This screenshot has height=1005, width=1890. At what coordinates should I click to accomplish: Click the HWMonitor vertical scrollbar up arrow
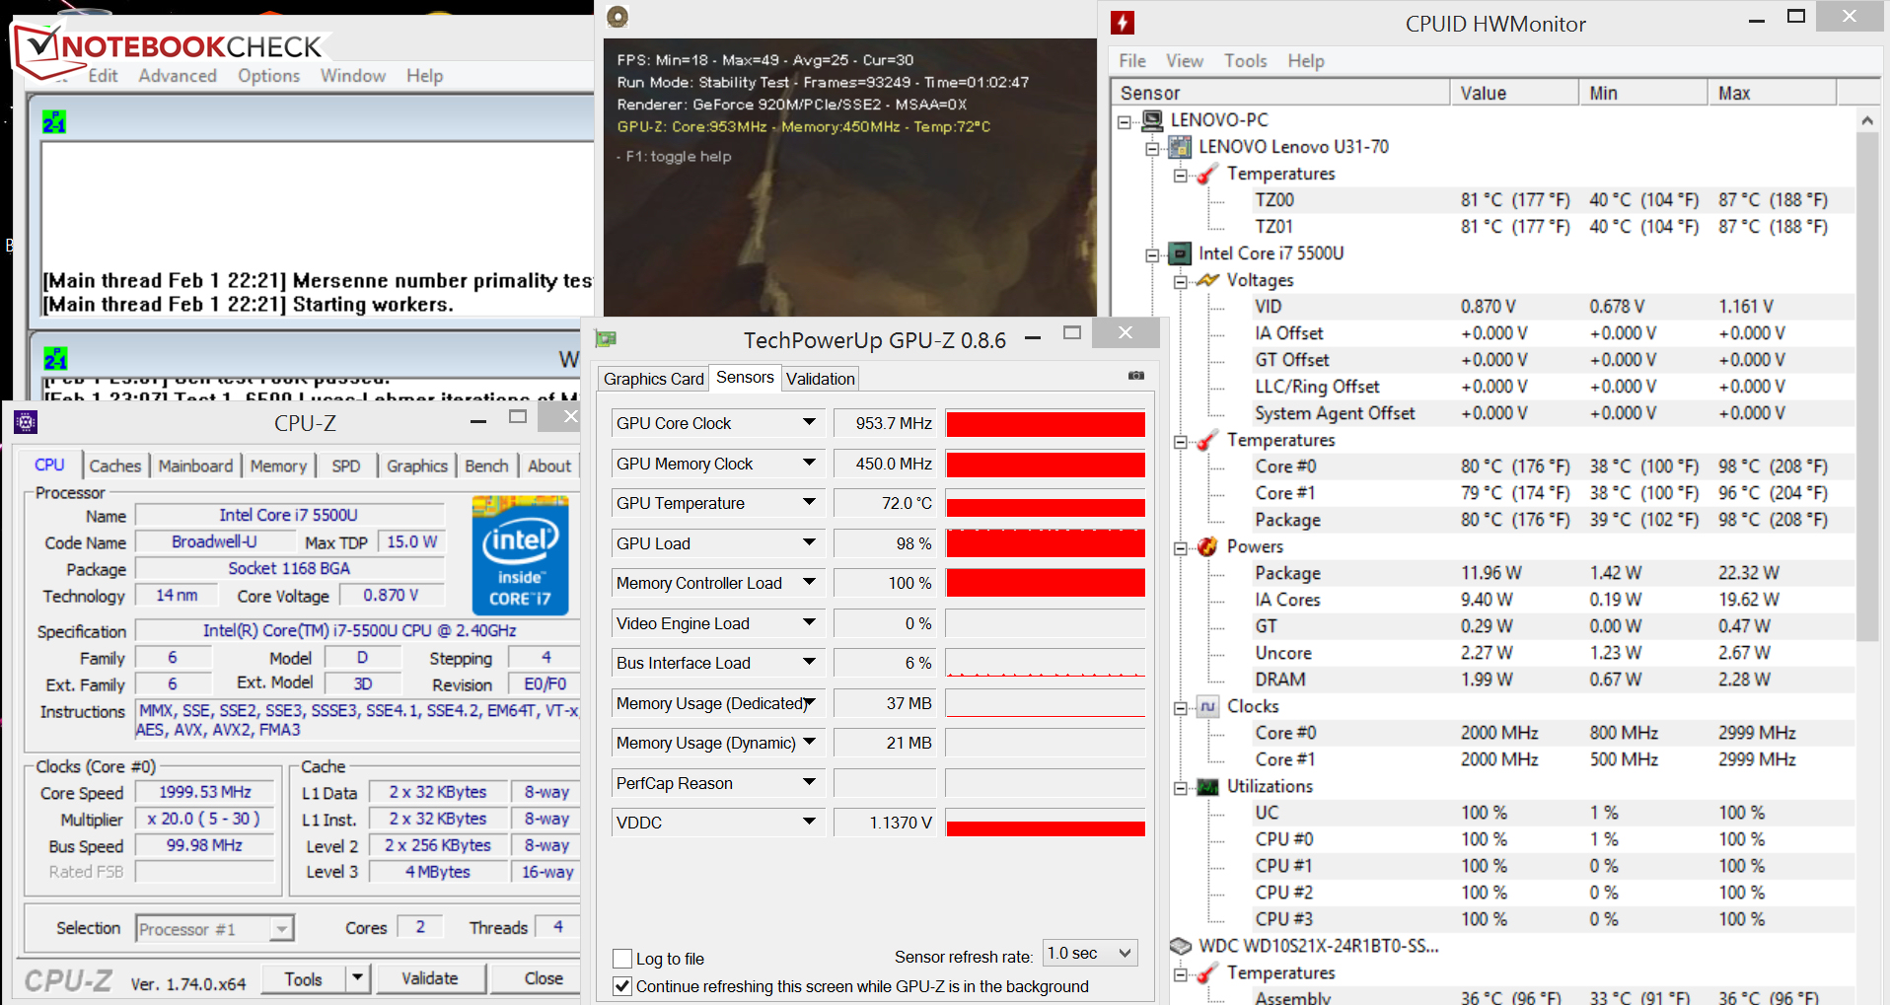pos(1866,120)
